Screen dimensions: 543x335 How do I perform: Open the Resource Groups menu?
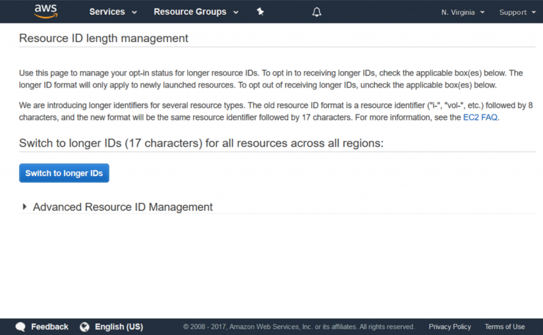pyautogui.click(x=196, y=12)
